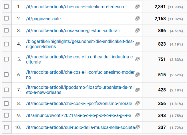Open external link icon for perfezionismo-morale page

(137, 103)
